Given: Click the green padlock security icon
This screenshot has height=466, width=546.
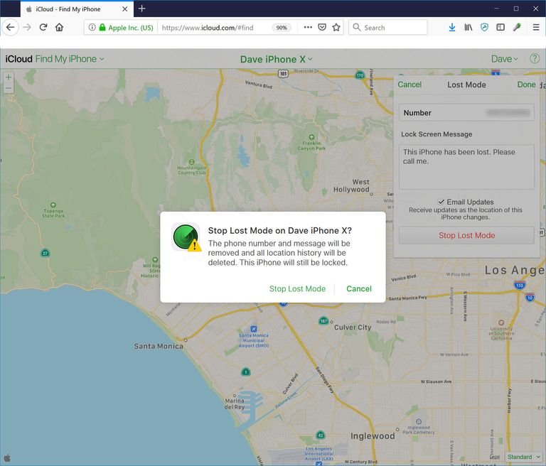Looking at the screenshot, I should click(102, 27).
